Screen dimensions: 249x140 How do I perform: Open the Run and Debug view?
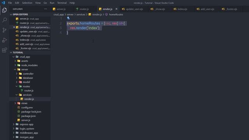[4, 40]
